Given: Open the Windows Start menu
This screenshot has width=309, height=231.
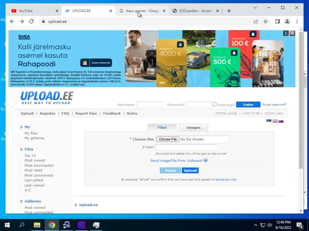Looking at the screenshot, I should click(x=7, y=225).
